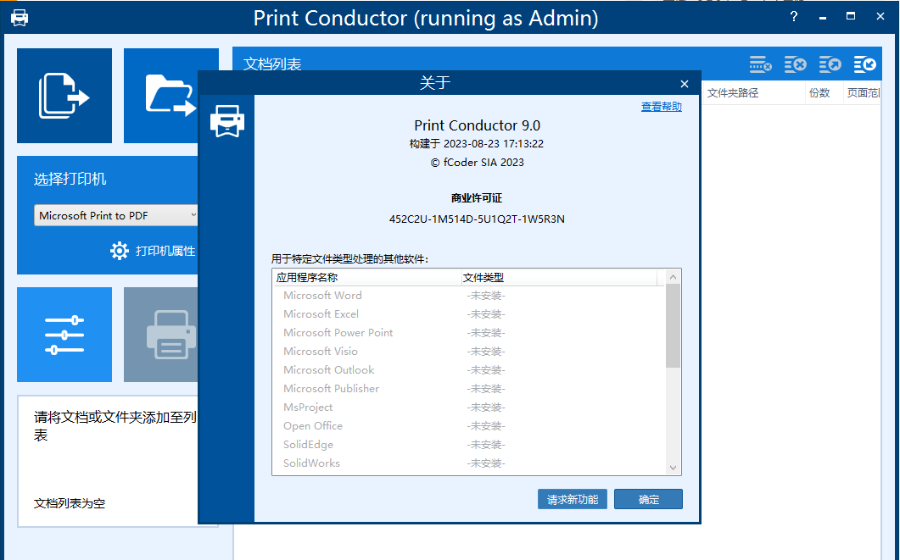Click the 查看帮助 link

coord(662,107)
